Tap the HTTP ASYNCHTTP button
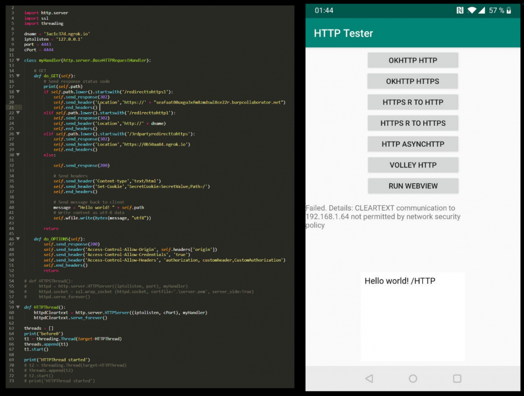524x396 pixels. pyautogui.click(x=413, y=144)
